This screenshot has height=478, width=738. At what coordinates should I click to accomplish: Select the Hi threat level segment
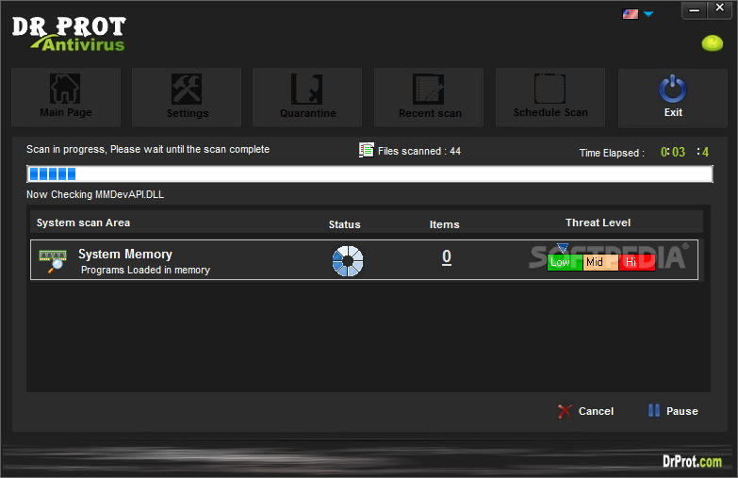click(637, 262)
